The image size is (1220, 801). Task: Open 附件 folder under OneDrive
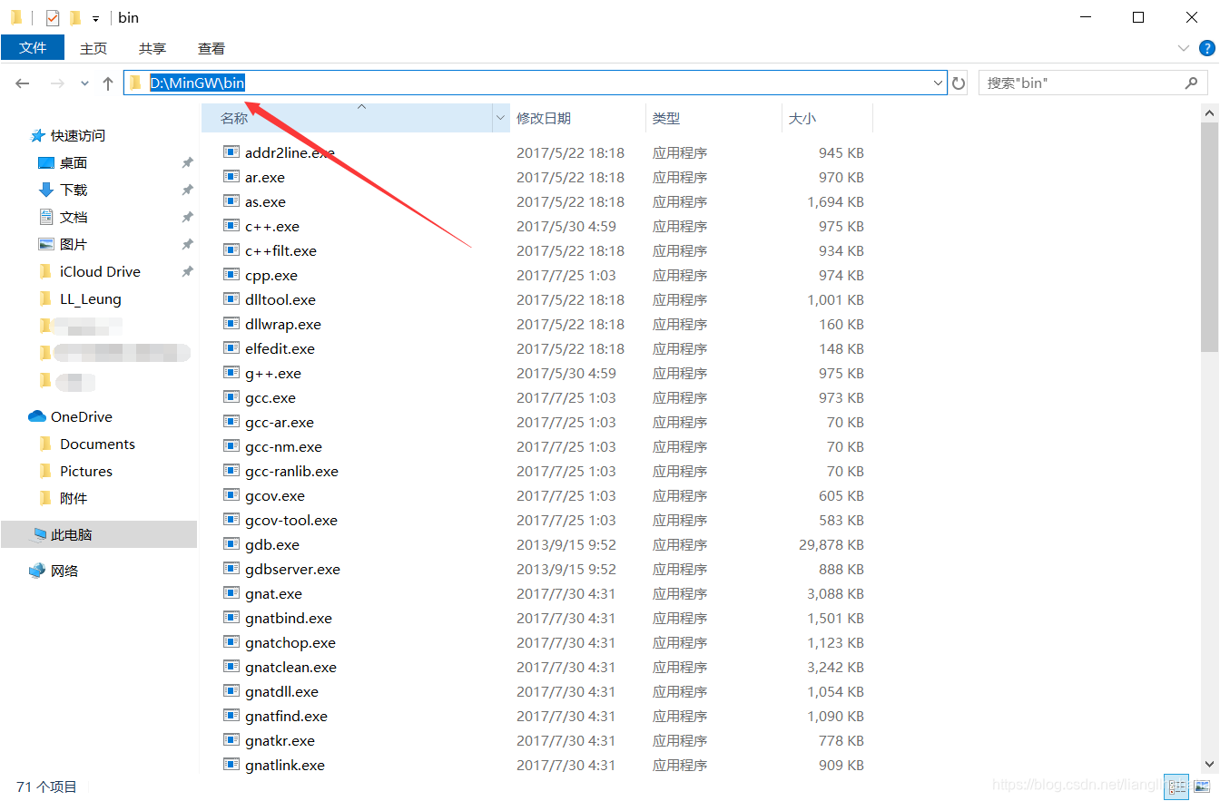73,498
